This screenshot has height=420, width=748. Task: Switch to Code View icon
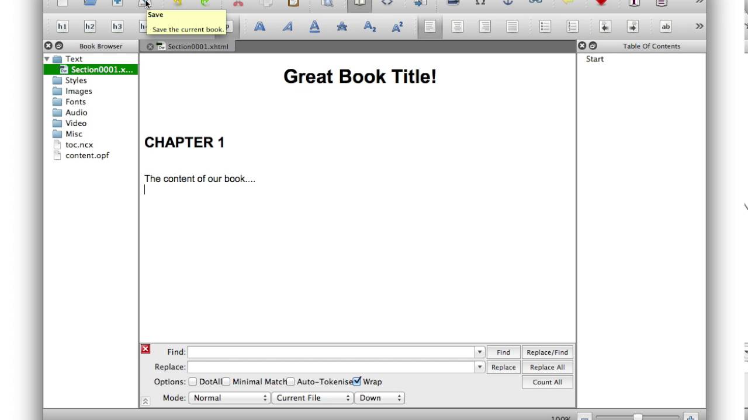click(387, 3)
